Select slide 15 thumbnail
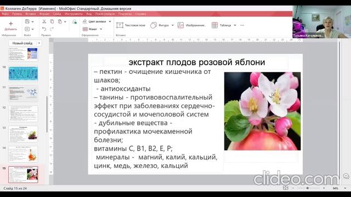The image size is (351, 197). point(23,175)
